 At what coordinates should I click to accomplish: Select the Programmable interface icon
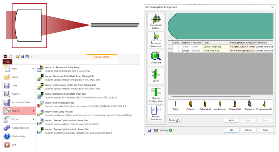pyautogui.click(x=264, y=106)
